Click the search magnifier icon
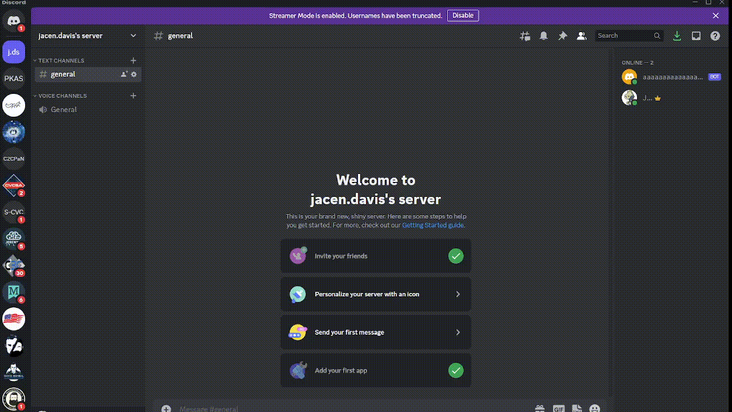 657,35
